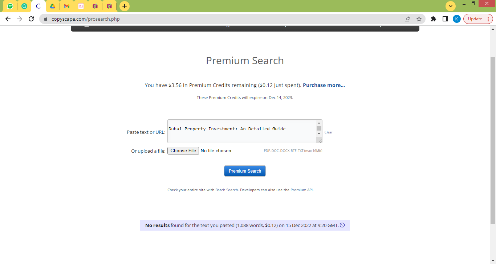Open the Gmail tab
The image size is (496, 264).
coord(67,6)
